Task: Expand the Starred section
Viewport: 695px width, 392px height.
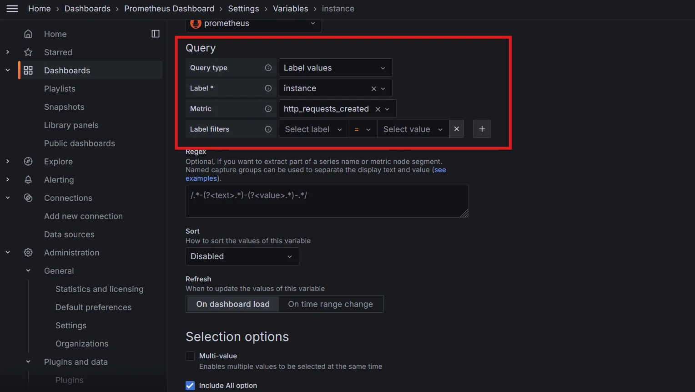Action: [8, 52]
